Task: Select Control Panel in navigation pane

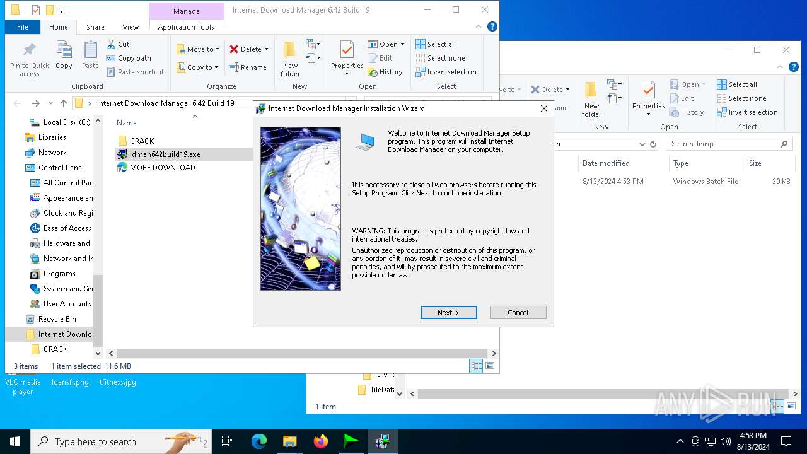Action: click(x=54, y=168)
